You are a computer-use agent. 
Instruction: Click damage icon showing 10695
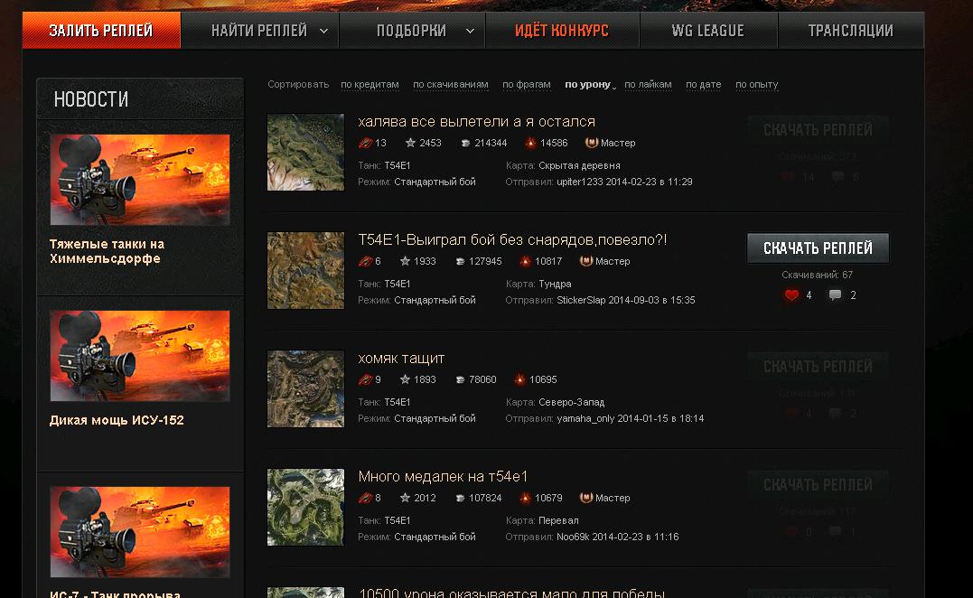tap(519, 379)
